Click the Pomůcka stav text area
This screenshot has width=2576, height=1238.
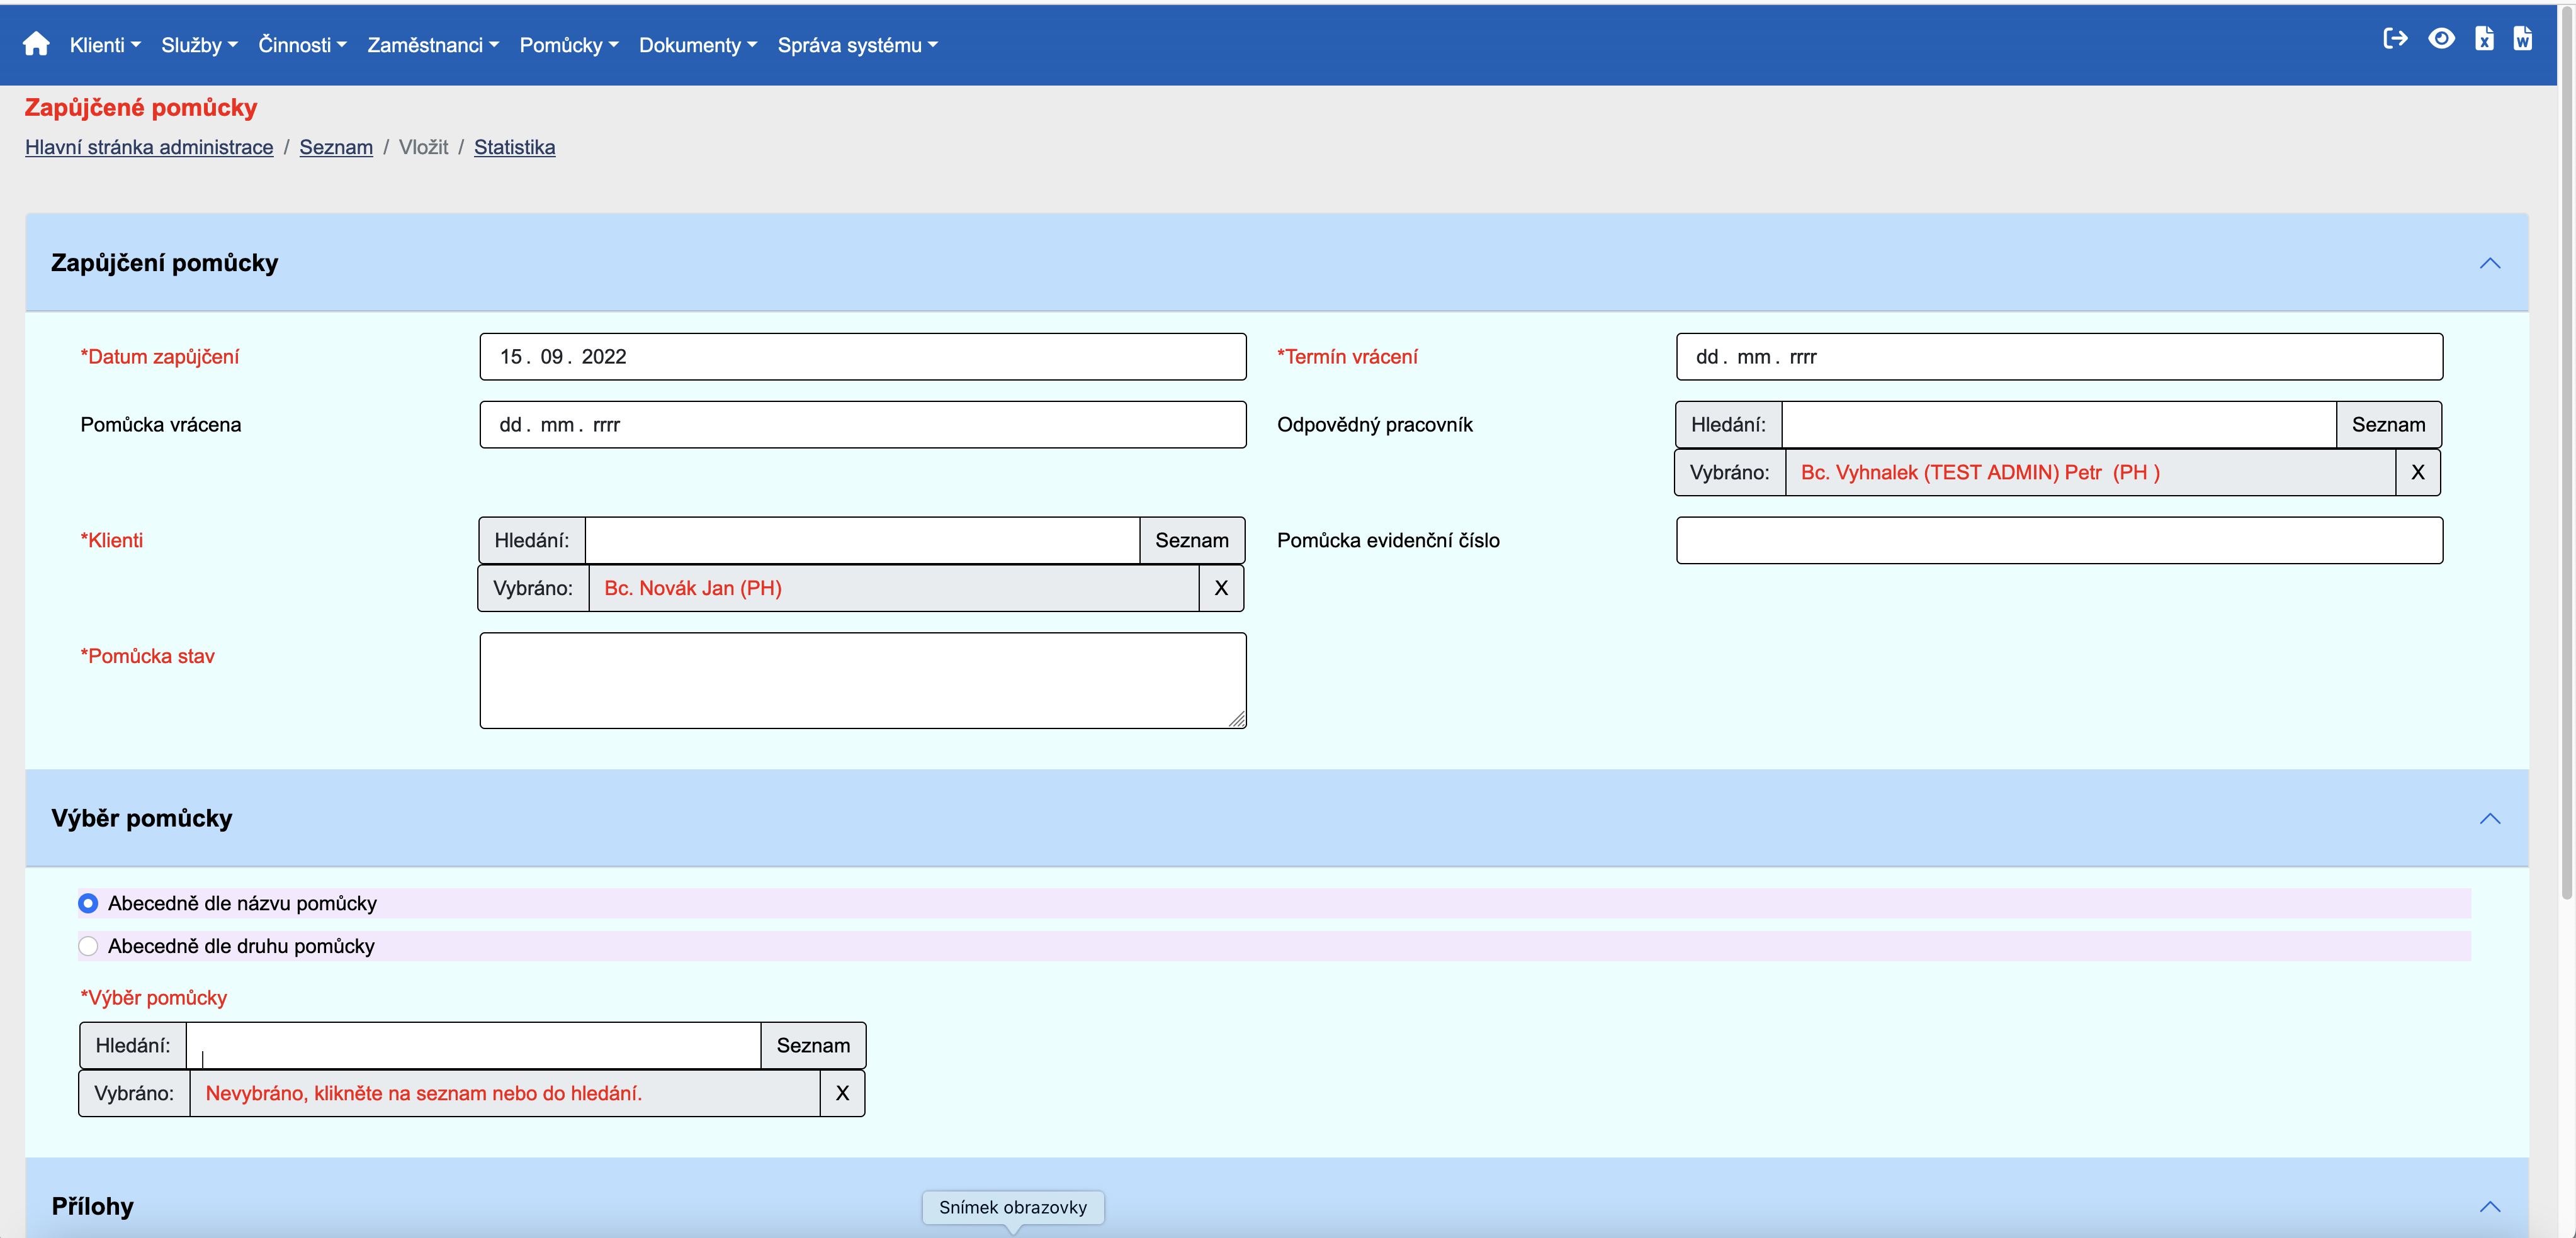(862, 681)
